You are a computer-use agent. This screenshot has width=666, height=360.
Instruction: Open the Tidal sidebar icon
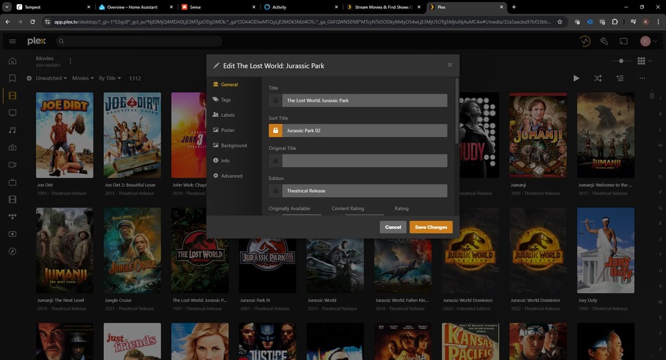pos(12,217)
